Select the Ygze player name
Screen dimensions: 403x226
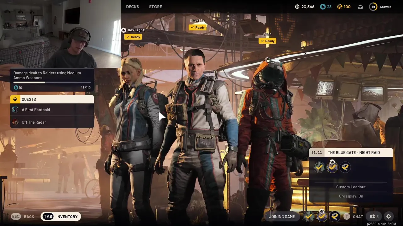pyautogui.click(x=267, y=34)
